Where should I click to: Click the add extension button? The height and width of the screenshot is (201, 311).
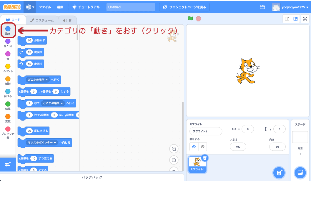click(8, 165)
